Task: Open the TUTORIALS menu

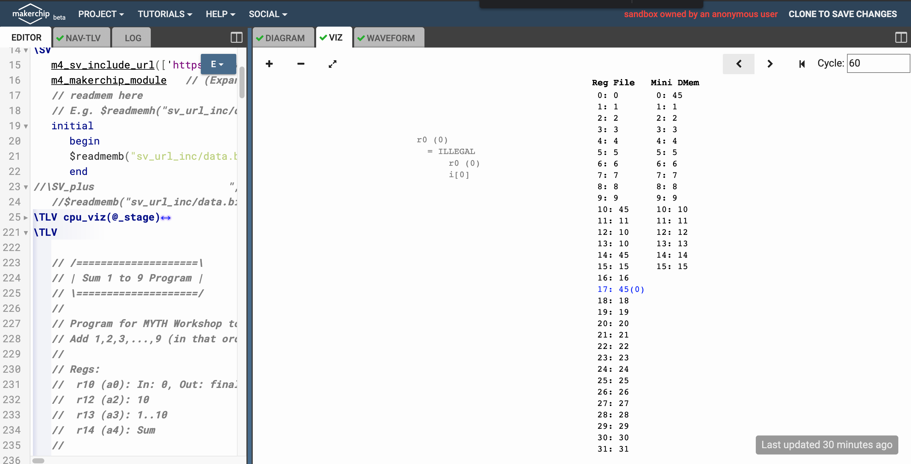Action: click(165, 14)
